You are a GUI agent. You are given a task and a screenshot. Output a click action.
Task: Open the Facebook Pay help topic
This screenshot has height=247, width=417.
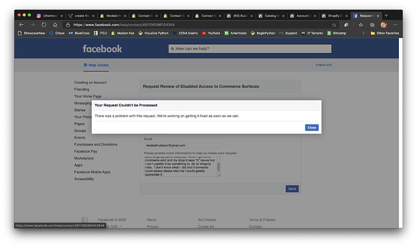pyautogui.click(x=86, y=152)
